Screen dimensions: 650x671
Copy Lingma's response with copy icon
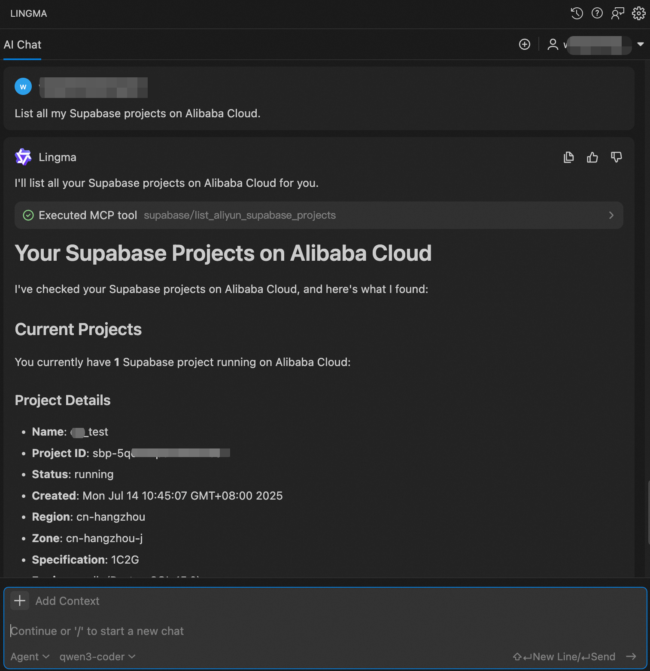tap(568, 158)
